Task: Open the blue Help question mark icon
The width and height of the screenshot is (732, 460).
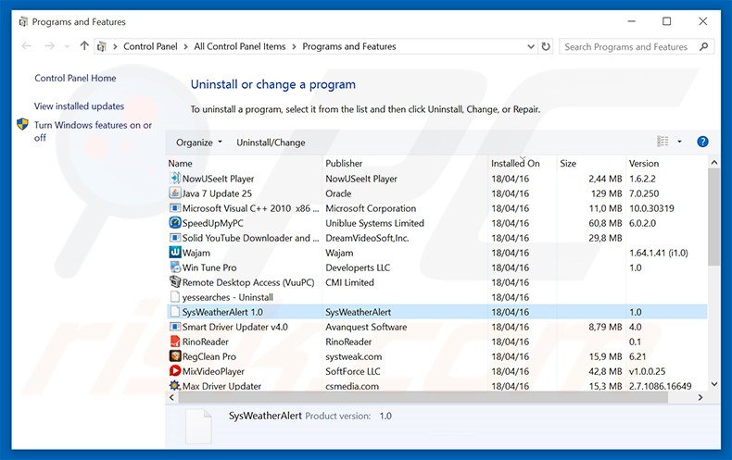Action: tap(702, 142)
